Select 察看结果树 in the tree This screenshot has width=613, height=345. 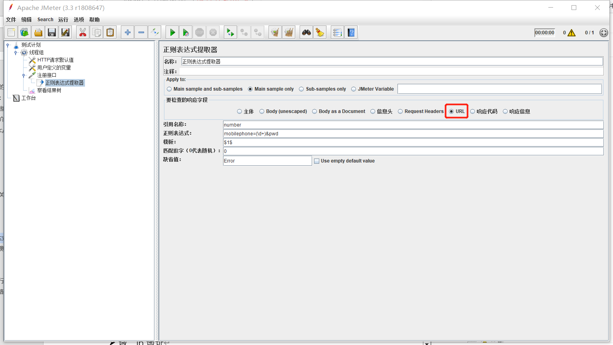pos(49,90)
